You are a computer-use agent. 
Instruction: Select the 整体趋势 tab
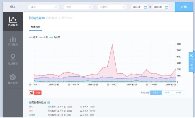coord(35,27)
